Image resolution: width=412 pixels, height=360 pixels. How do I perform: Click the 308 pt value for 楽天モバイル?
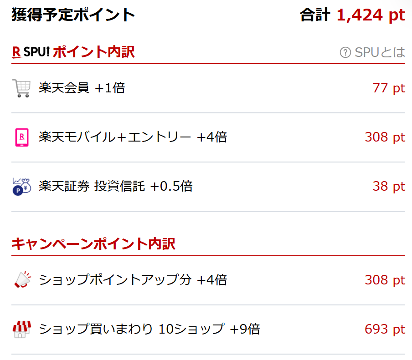tap(385, 137)
